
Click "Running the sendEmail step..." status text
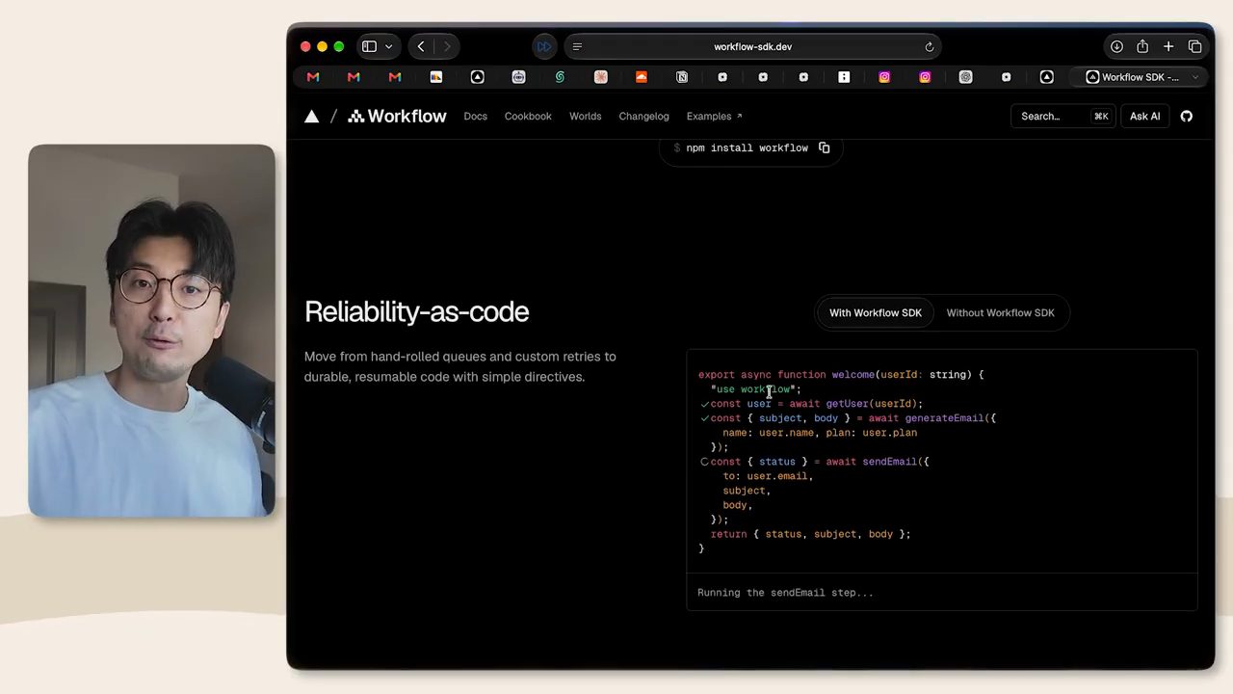(x=785, y=593)
